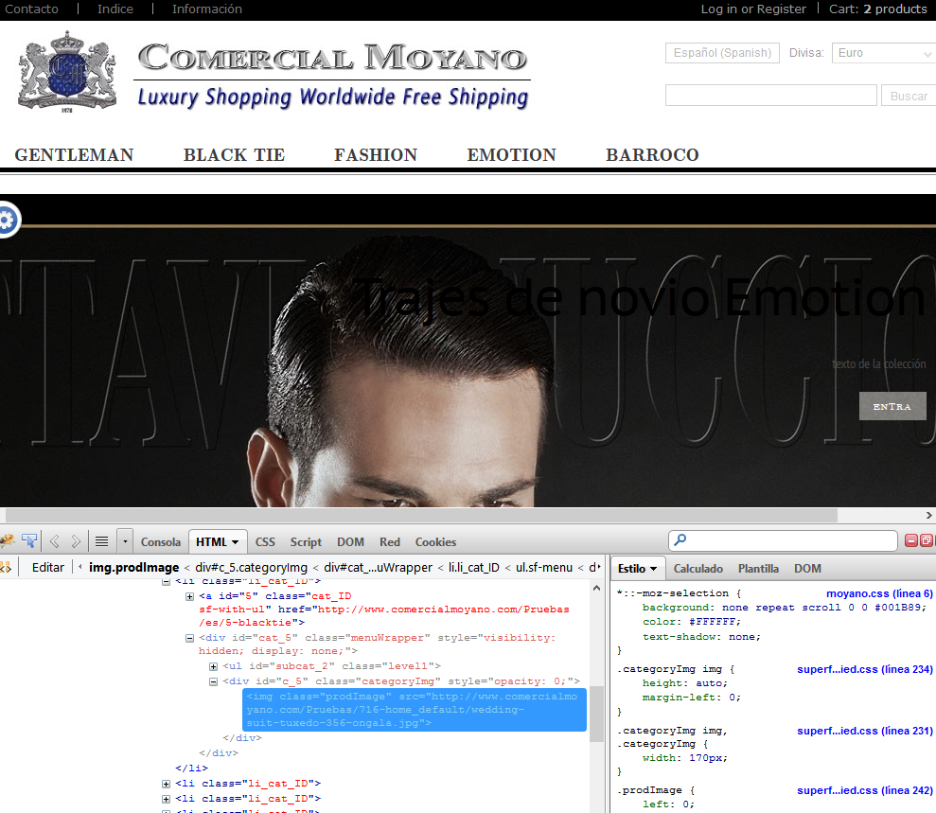This screenshot has width=936, height=813.
Task: Click the margin-left: 0 CSS property
Action: coord(691,698)
